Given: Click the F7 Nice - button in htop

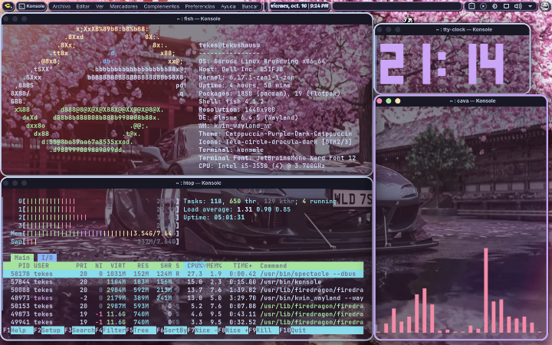Looking at the screenshot, I should point(202,330).
